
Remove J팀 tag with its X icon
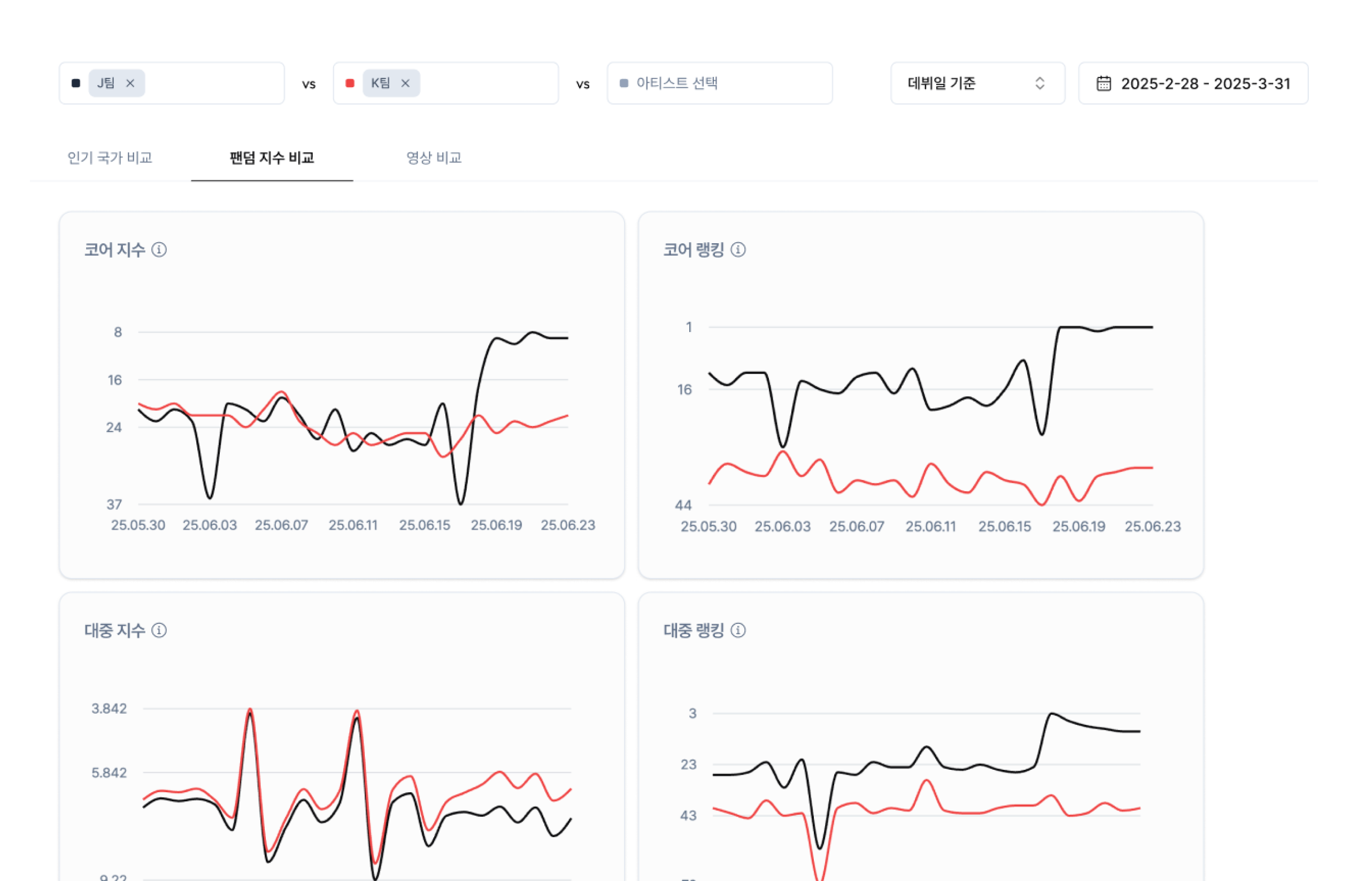130,83
